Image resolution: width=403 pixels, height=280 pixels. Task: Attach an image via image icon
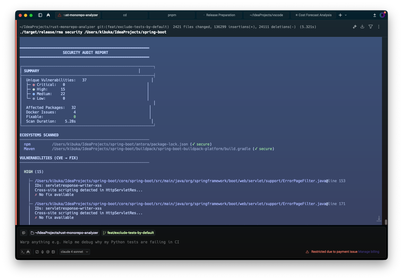(x=53, y=252)
